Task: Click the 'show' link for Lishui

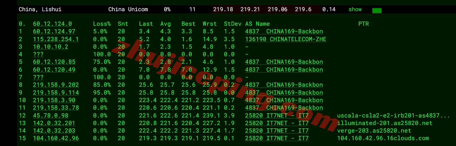Action: 355,9
